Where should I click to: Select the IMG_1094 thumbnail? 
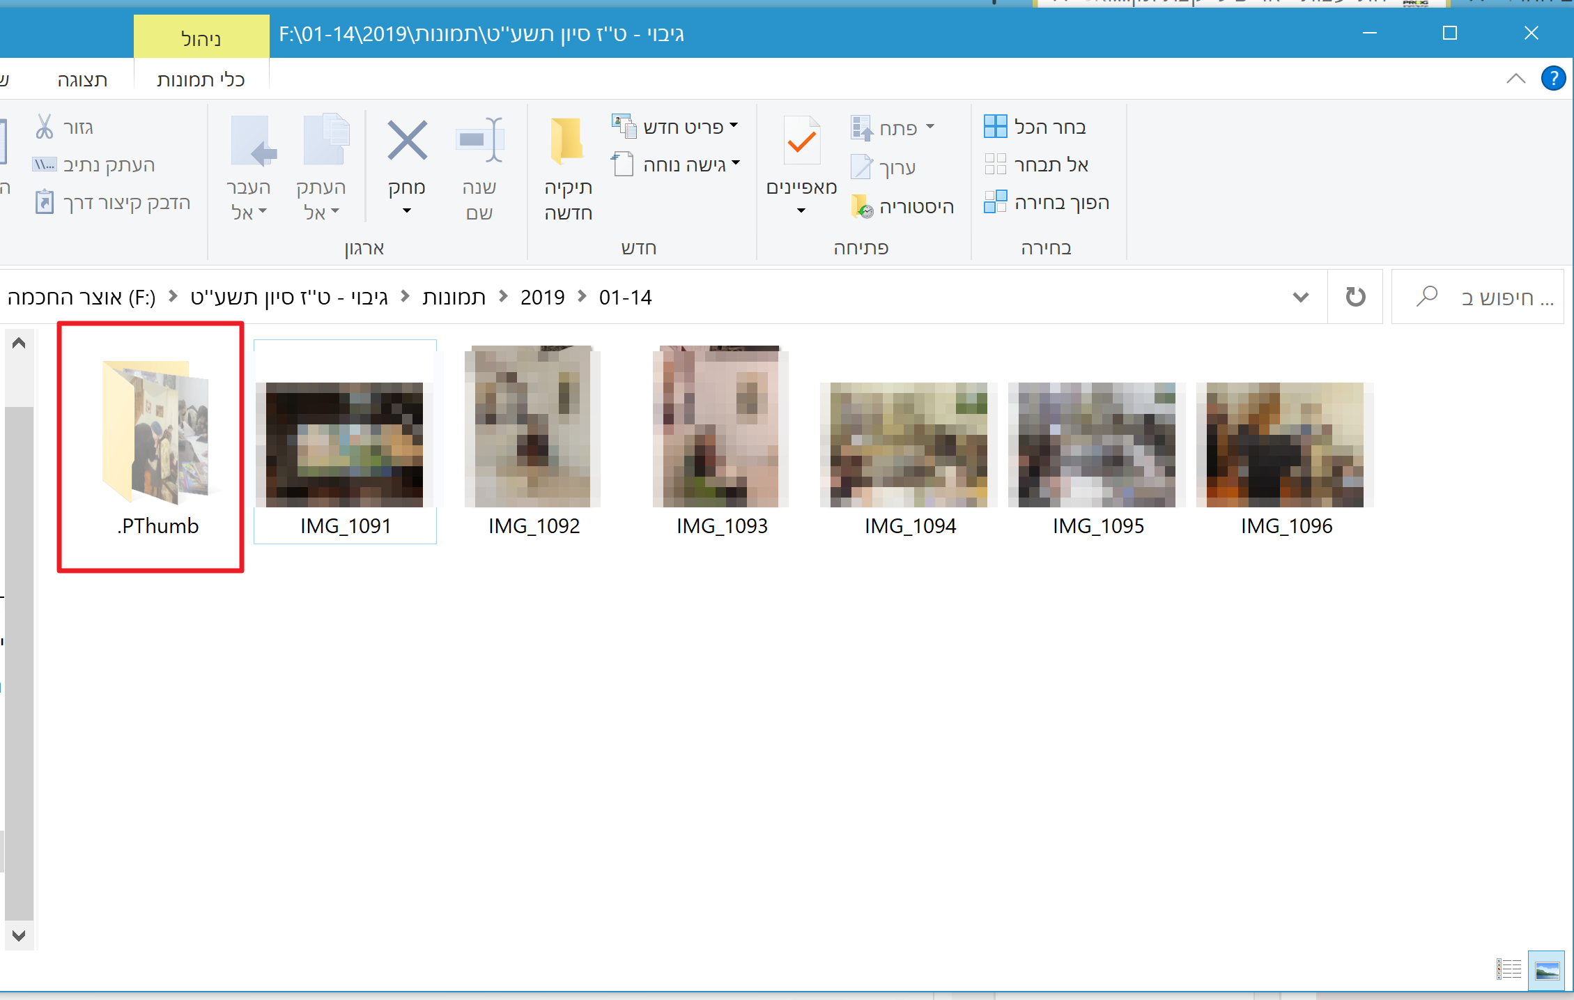(909, 446)
